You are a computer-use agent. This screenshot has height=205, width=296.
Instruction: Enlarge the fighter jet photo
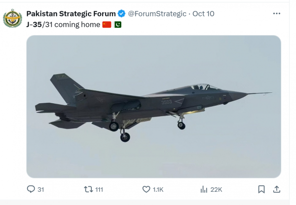(153, 106)
